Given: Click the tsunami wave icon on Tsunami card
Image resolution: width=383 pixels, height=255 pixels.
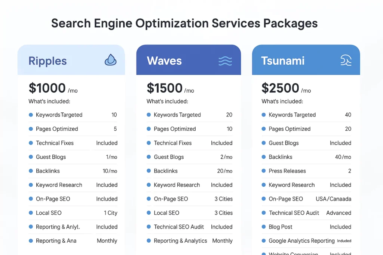Looking at the screenshot, I should [x=346, y=60].
